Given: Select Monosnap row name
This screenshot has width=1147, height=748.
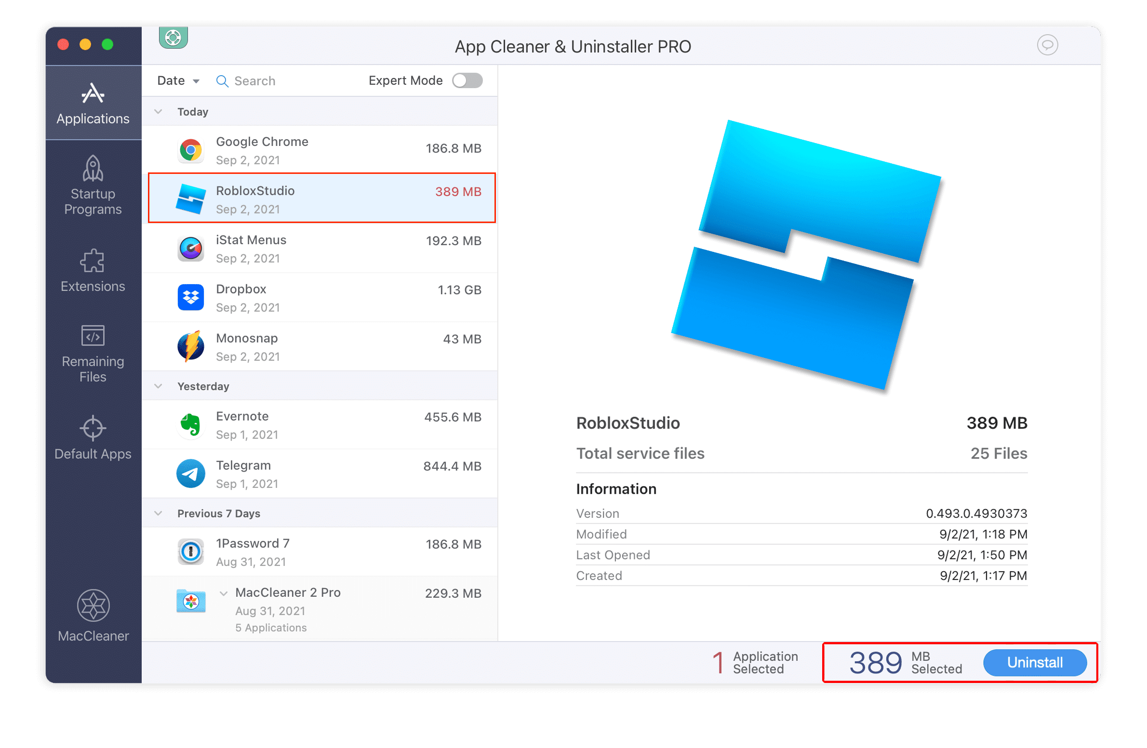Looking at the screenshot, I should [x=247, y=338].
